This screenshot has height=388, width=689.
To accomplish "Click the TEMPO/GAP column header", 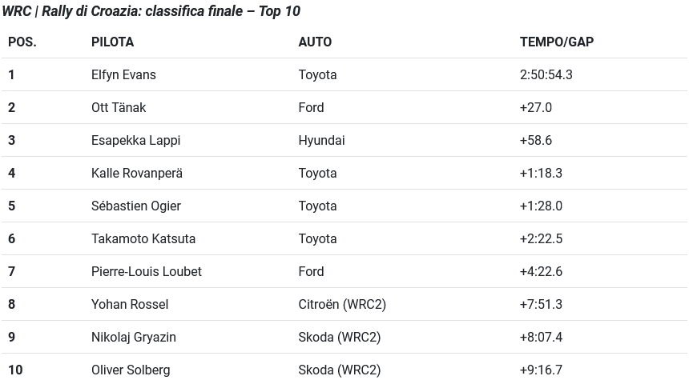I will (556, 42).
